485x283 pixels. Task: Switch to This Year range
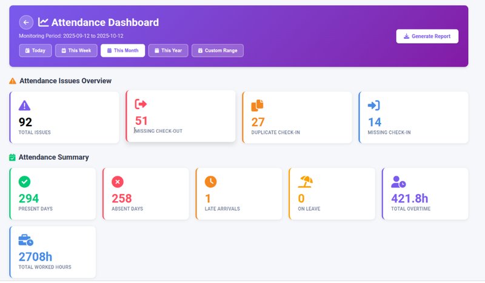pyautogui.click(x=168, y=50)
